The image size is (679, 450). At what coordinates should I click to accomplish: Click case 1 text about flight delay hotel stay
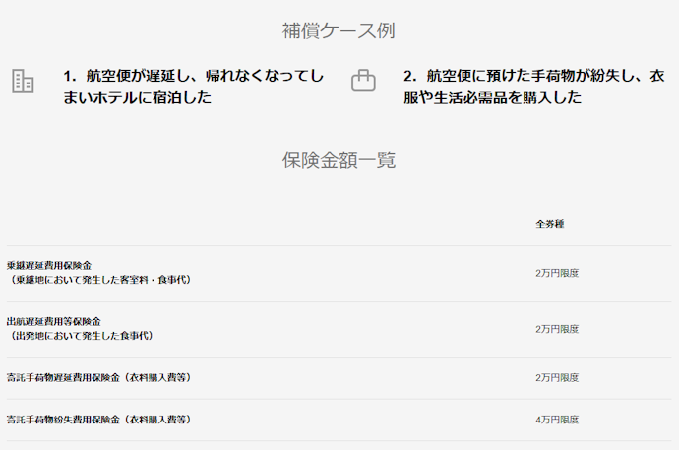click(x=193, y=86)
